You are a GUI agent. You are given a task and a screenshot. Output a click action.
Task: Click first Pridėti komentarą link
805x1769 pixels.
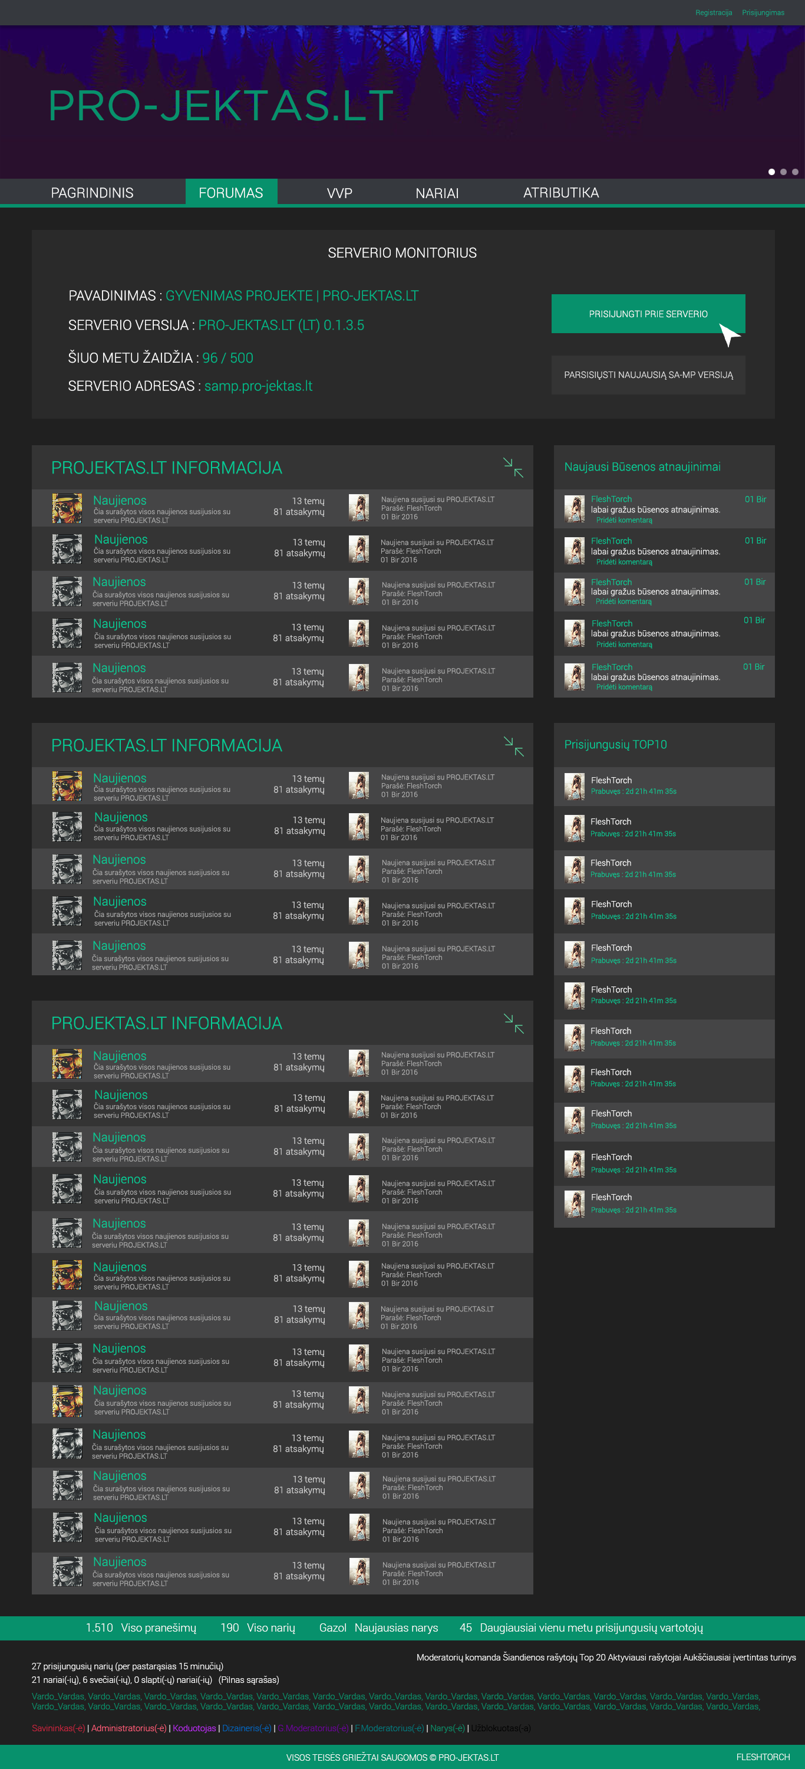click(x=624, y=521)
